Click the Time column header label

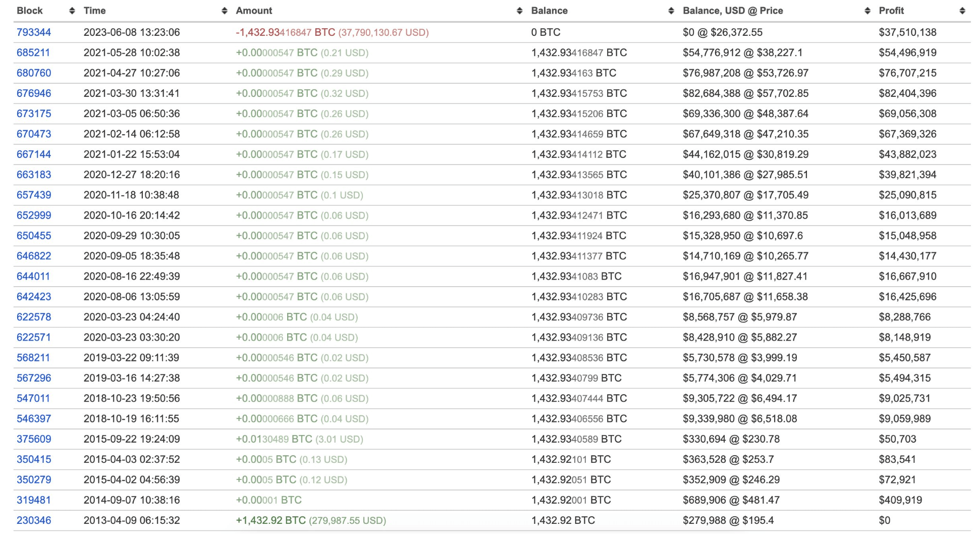[x=95, y=11]
